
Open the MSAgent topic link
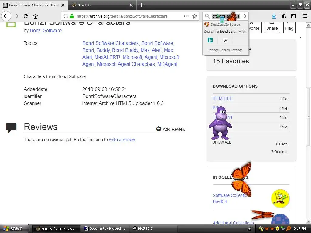(167, 64)
